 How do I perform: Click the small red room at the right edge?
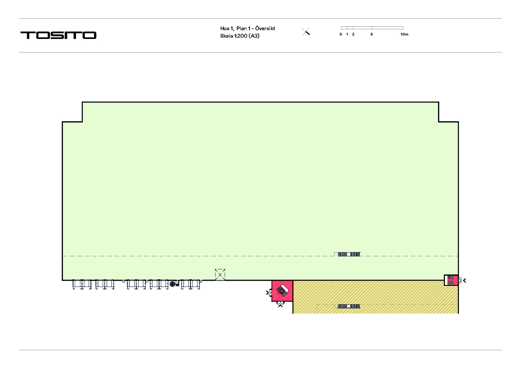click(452, 280)
